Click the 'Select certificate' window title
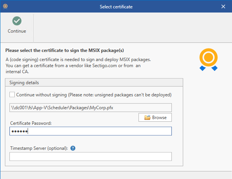 [116, 6]
